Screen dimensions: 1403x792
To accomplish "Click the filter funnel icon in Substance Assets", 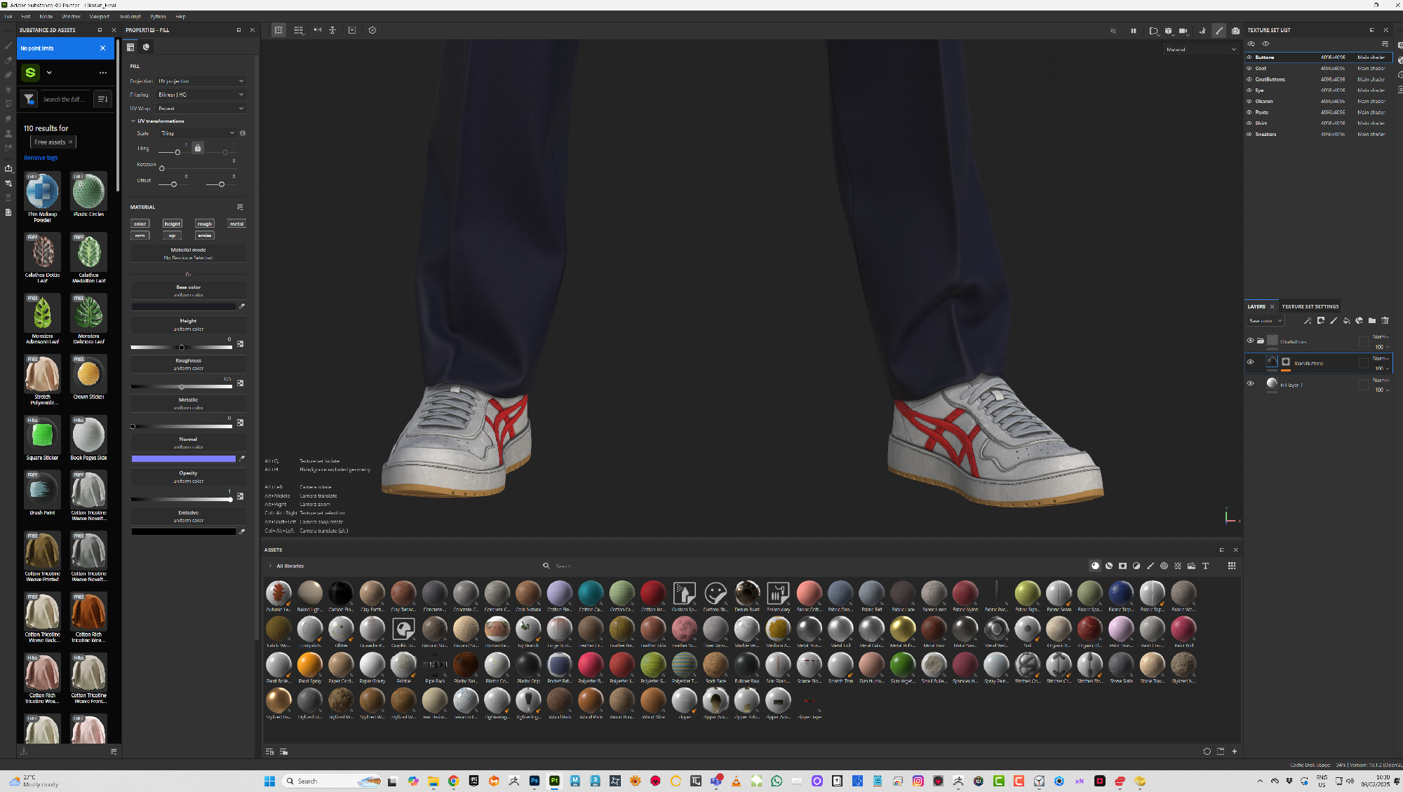I will [29, 99].
